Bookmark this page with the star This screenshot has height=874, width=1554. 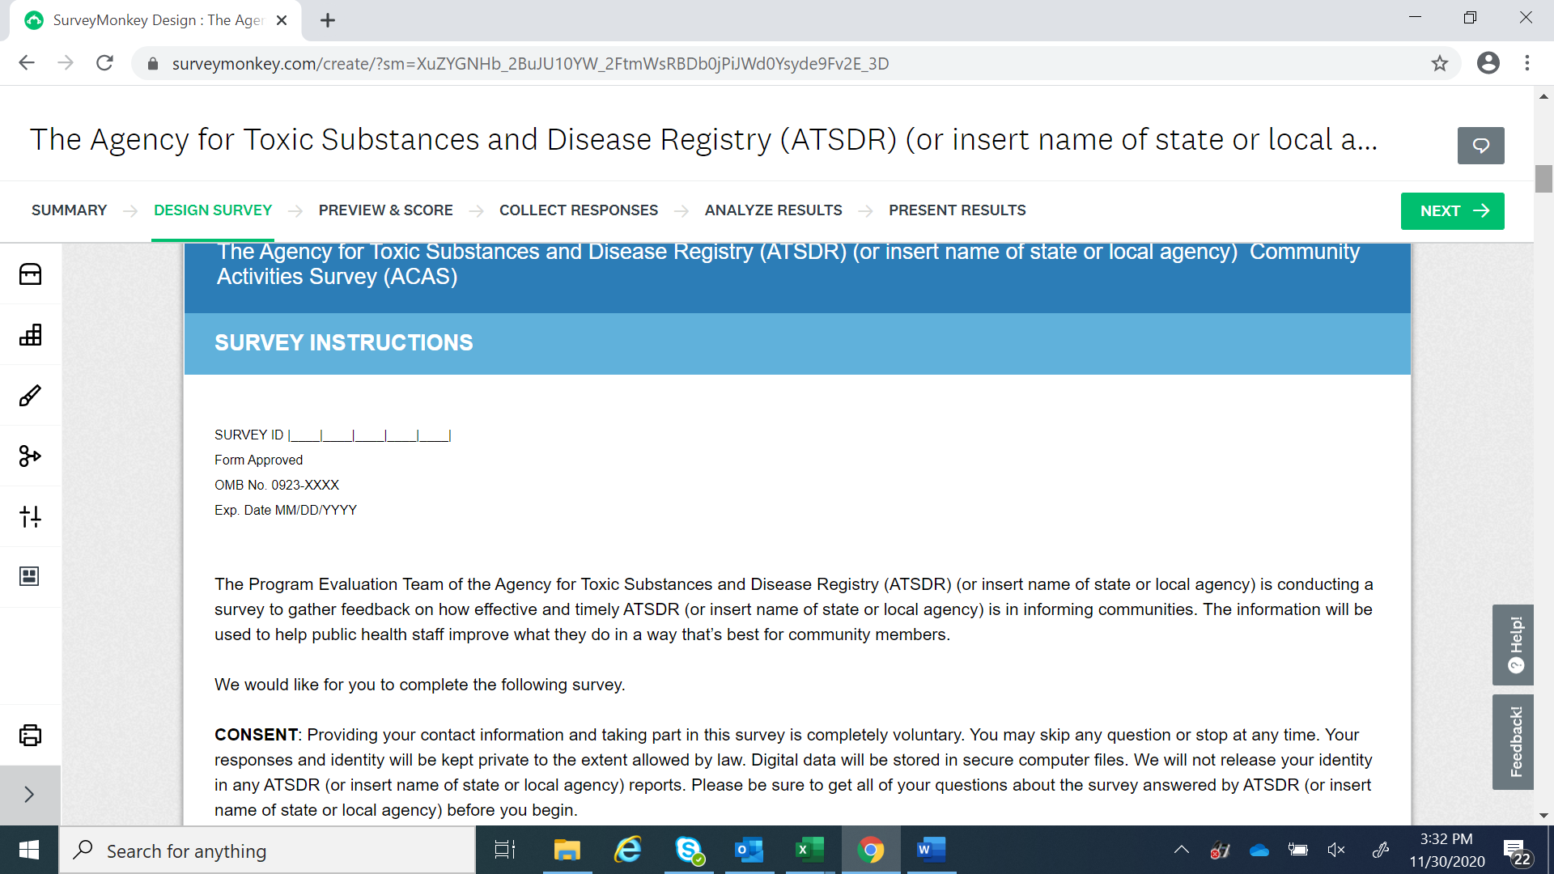(x=1439, y=64)
